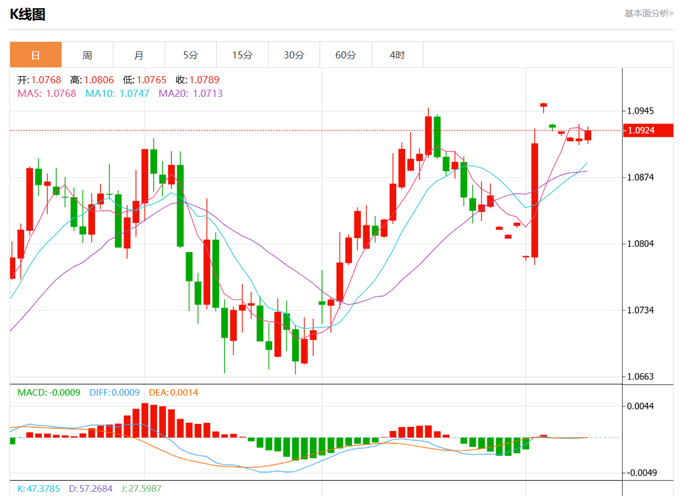The width and height of the screenshot is (687, 496).
Task: Open the 15分 chart tab
Action: point(242,55)
